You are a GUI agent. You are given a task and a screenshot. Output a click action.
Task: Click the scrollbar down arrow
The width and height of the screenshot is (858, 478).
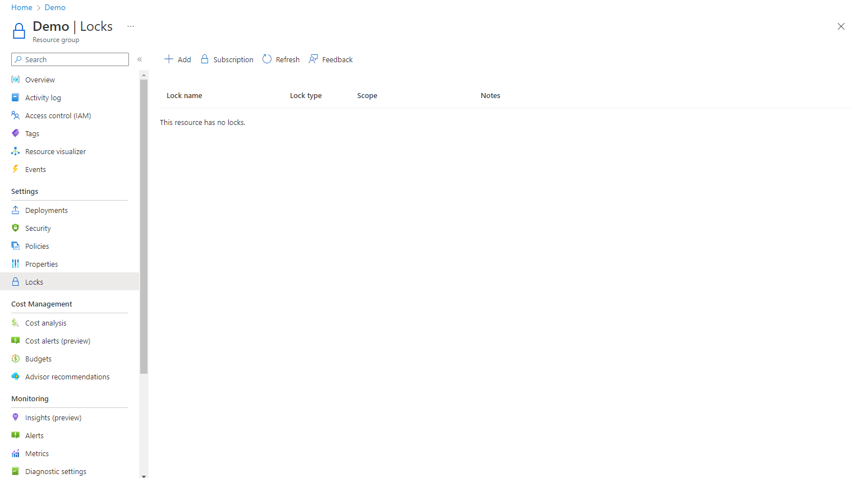tap(144, 476)
